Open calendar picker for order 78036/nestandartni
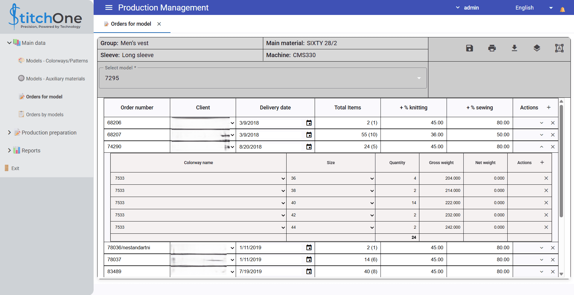574x295 pixels. 309,247
